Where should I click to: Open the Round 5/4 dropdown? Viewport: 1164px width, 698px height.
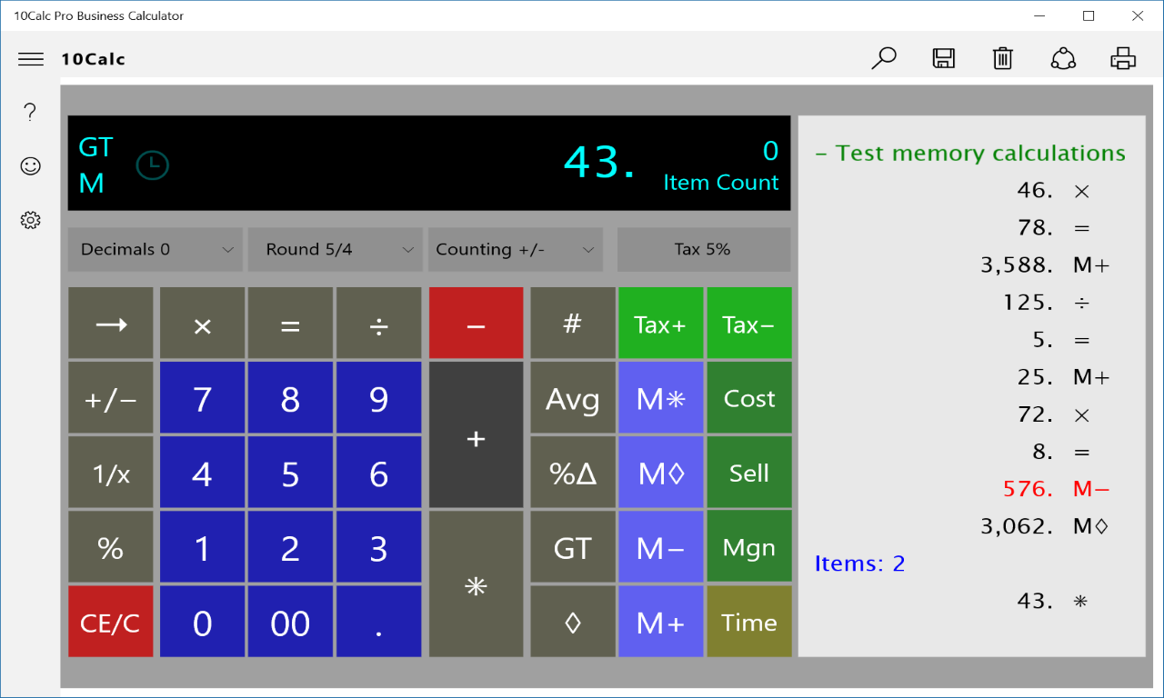pyautogui.click(x=335, y=249)
